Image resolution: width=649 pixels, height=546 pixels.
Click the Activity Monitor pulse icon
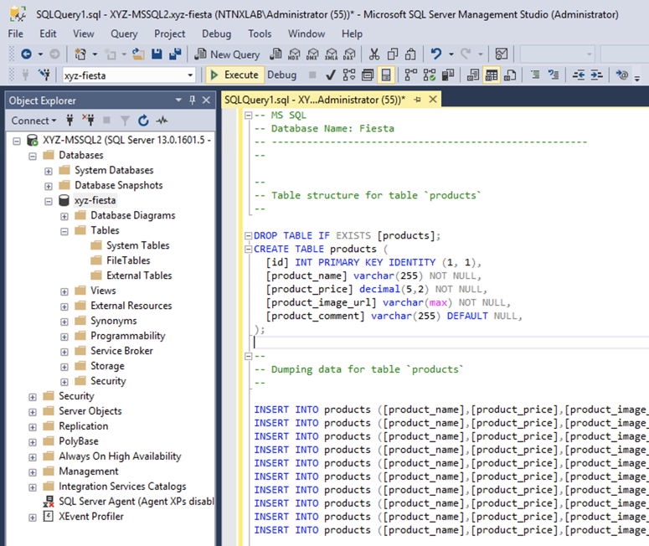[x=162, y=121]
